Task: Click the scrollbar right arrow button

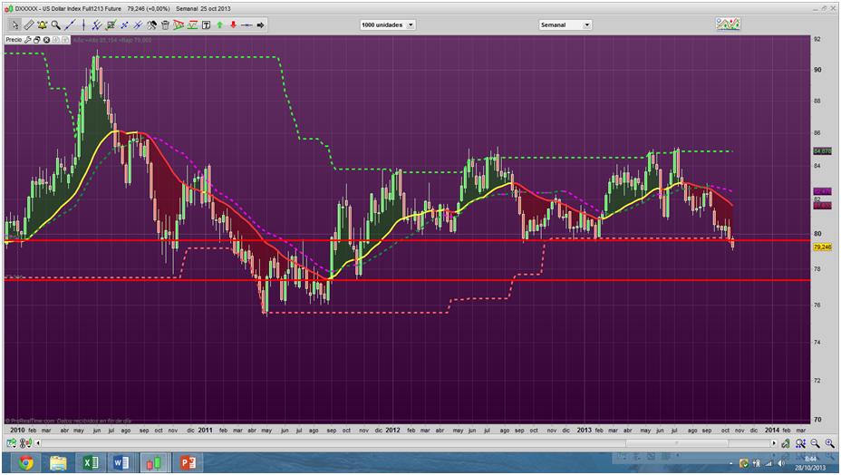Action: 773,443
